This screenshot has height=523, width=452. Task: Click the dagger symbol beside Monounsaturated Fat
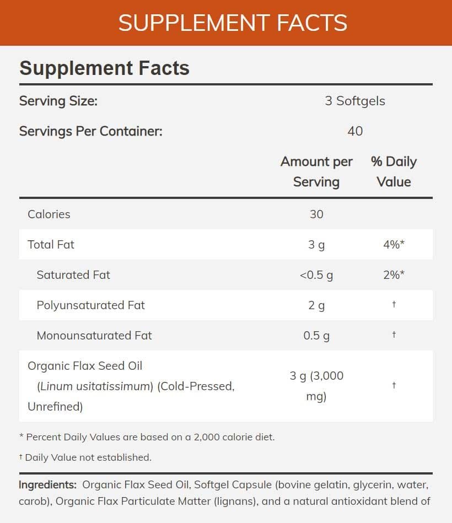click(394, 334)
